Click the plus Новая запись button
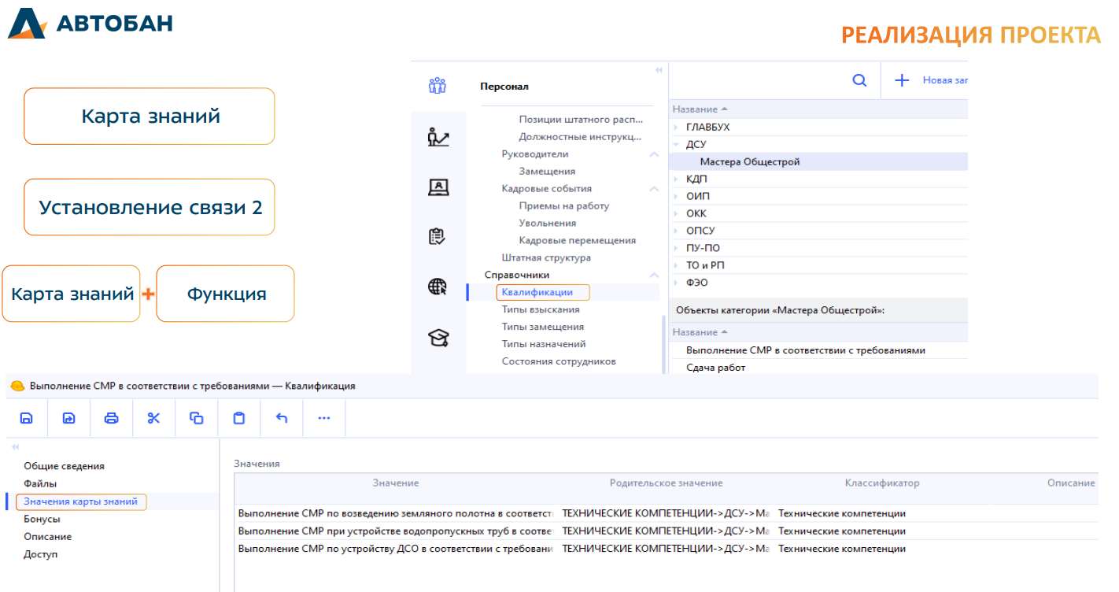The height and width of the screenshot is (592, 1119). tap(903, 80)
